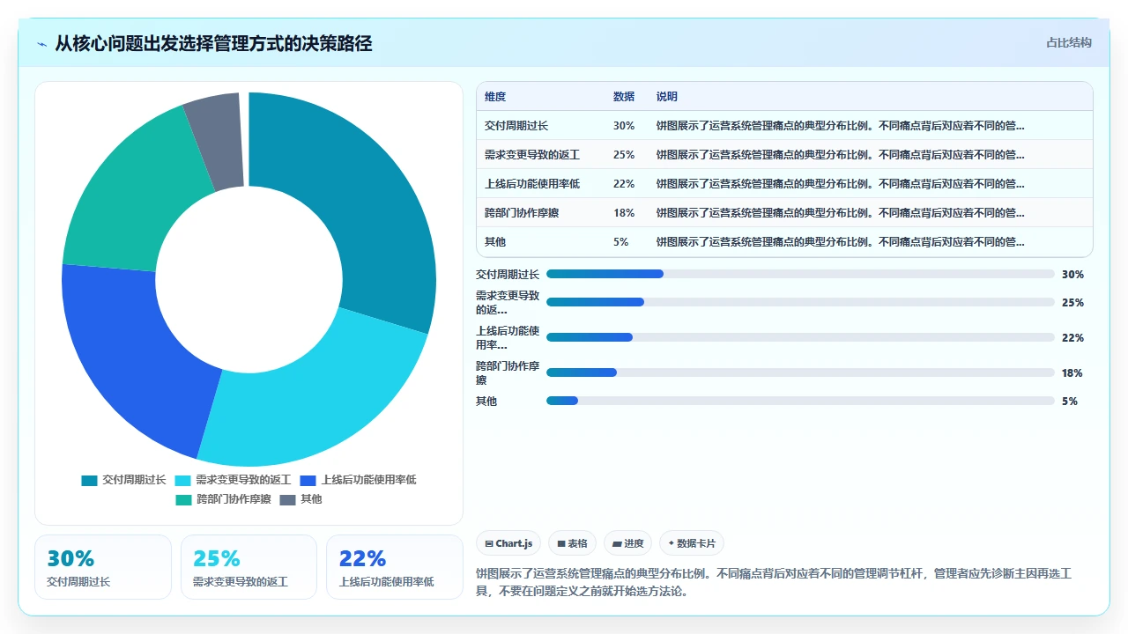
Task: Click the 数据卡片 chip
Action: click(691, 543)
